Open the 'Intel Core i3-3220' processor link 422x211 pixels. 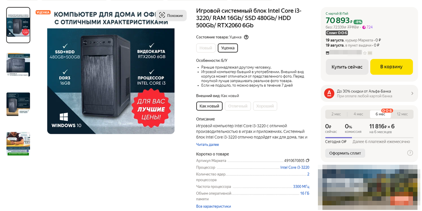295,168
